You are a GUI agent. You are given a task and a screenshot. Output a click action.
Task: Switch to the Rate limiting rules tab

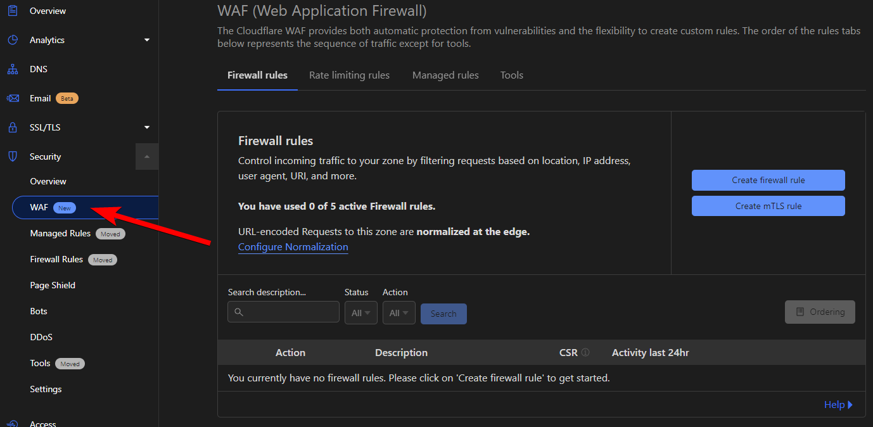(349, 75)
